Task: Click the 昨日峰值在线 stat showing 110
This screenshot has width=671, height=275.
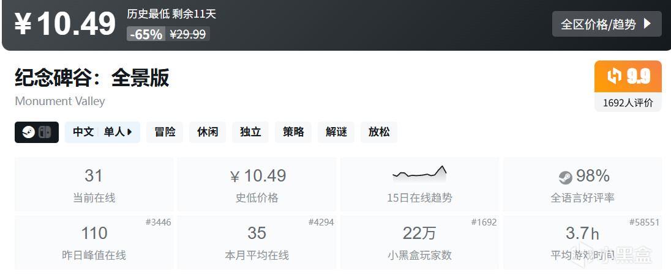Action: [94, 242]
